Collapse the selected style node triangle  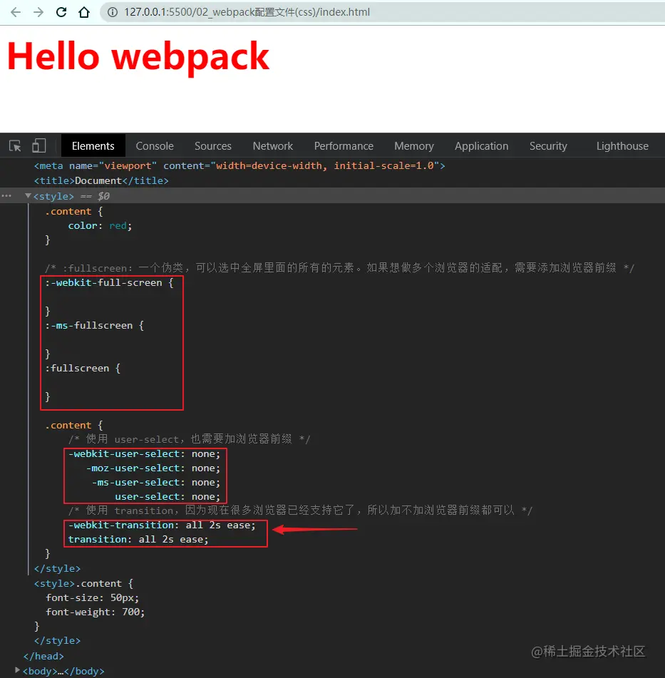click(28, 196)
